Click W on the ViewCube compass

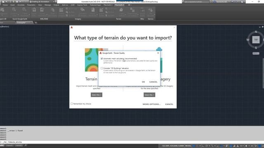coord(248,40)
